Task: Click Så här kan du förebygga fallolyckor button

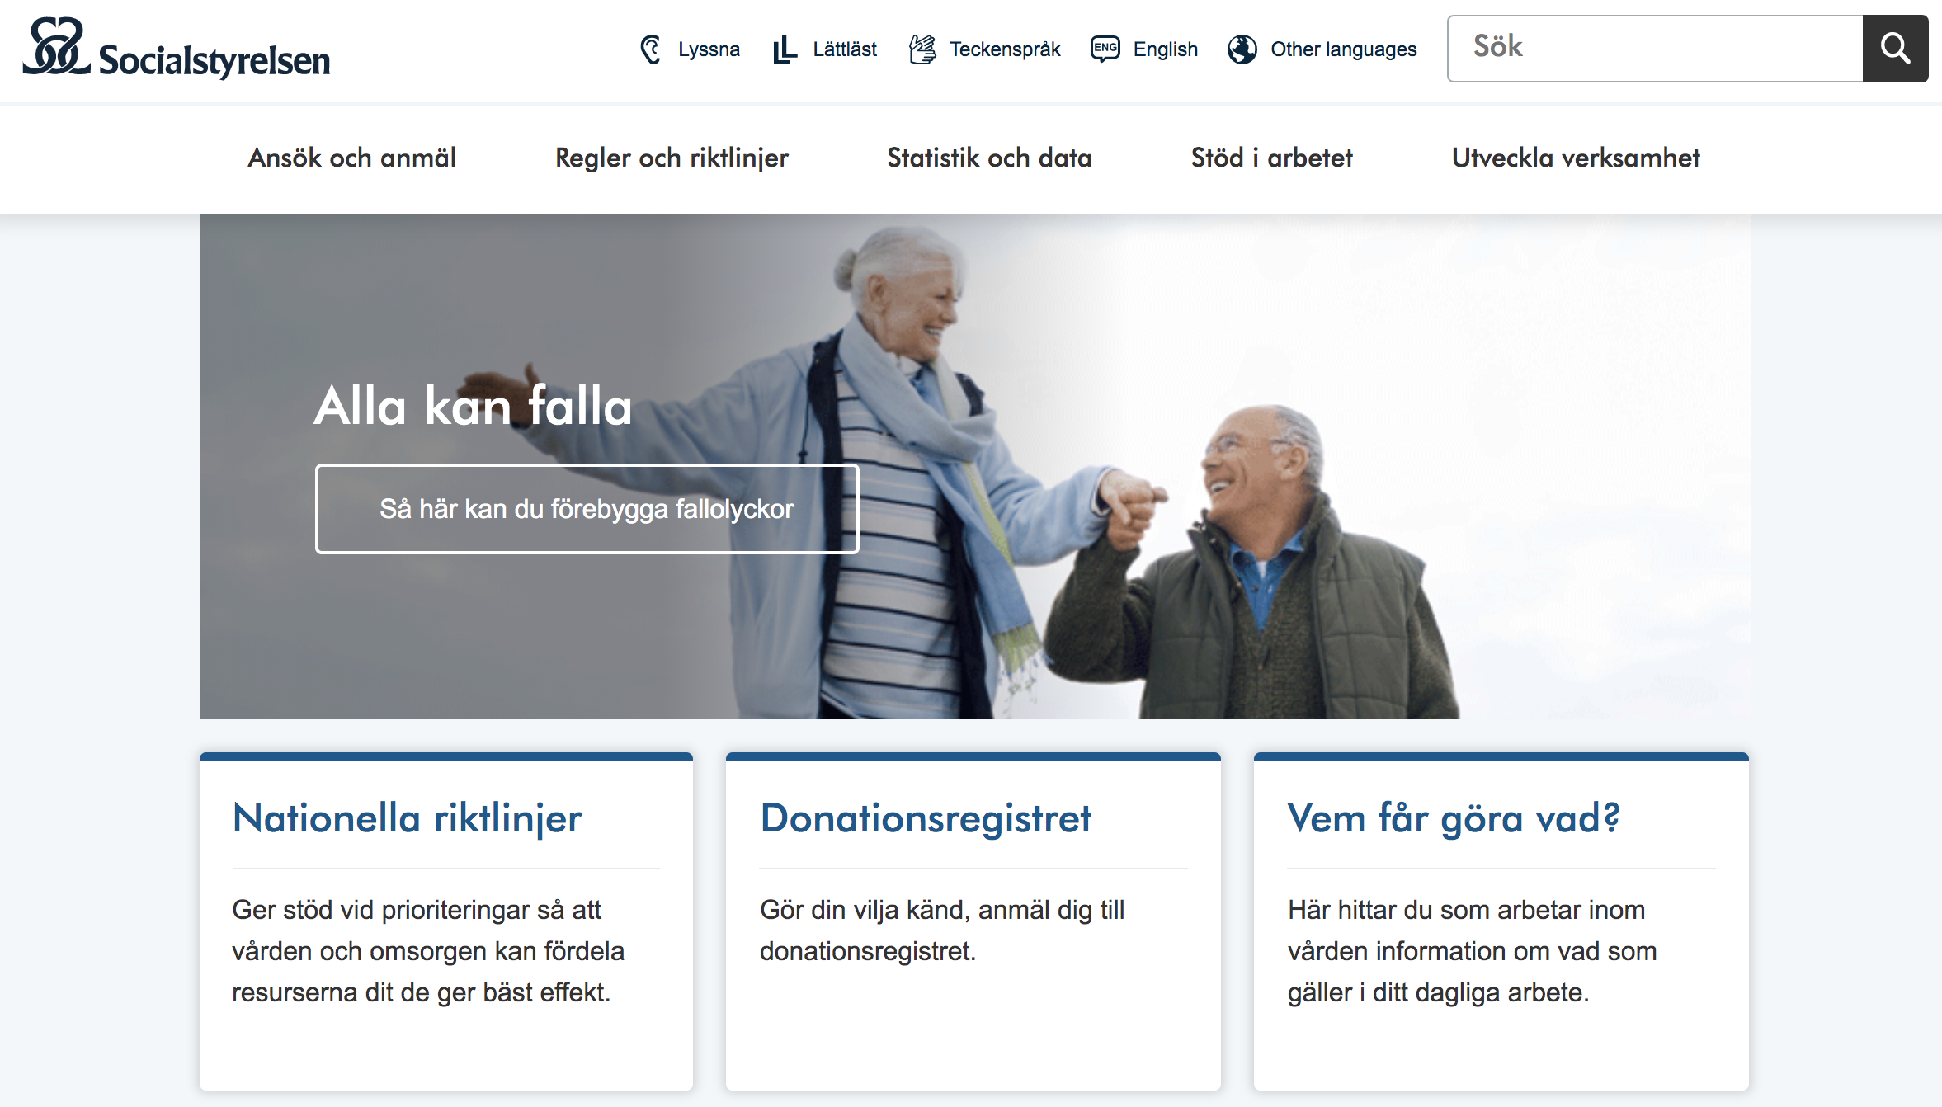Action: click(x=587, y=509)
